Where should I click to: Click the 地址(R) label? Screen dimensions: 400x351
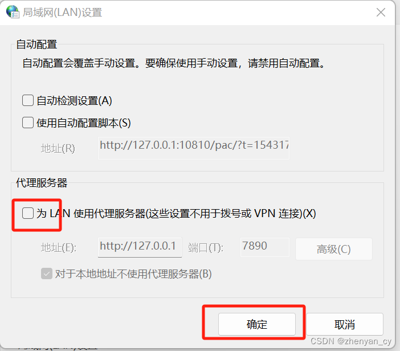coord(58,148)
